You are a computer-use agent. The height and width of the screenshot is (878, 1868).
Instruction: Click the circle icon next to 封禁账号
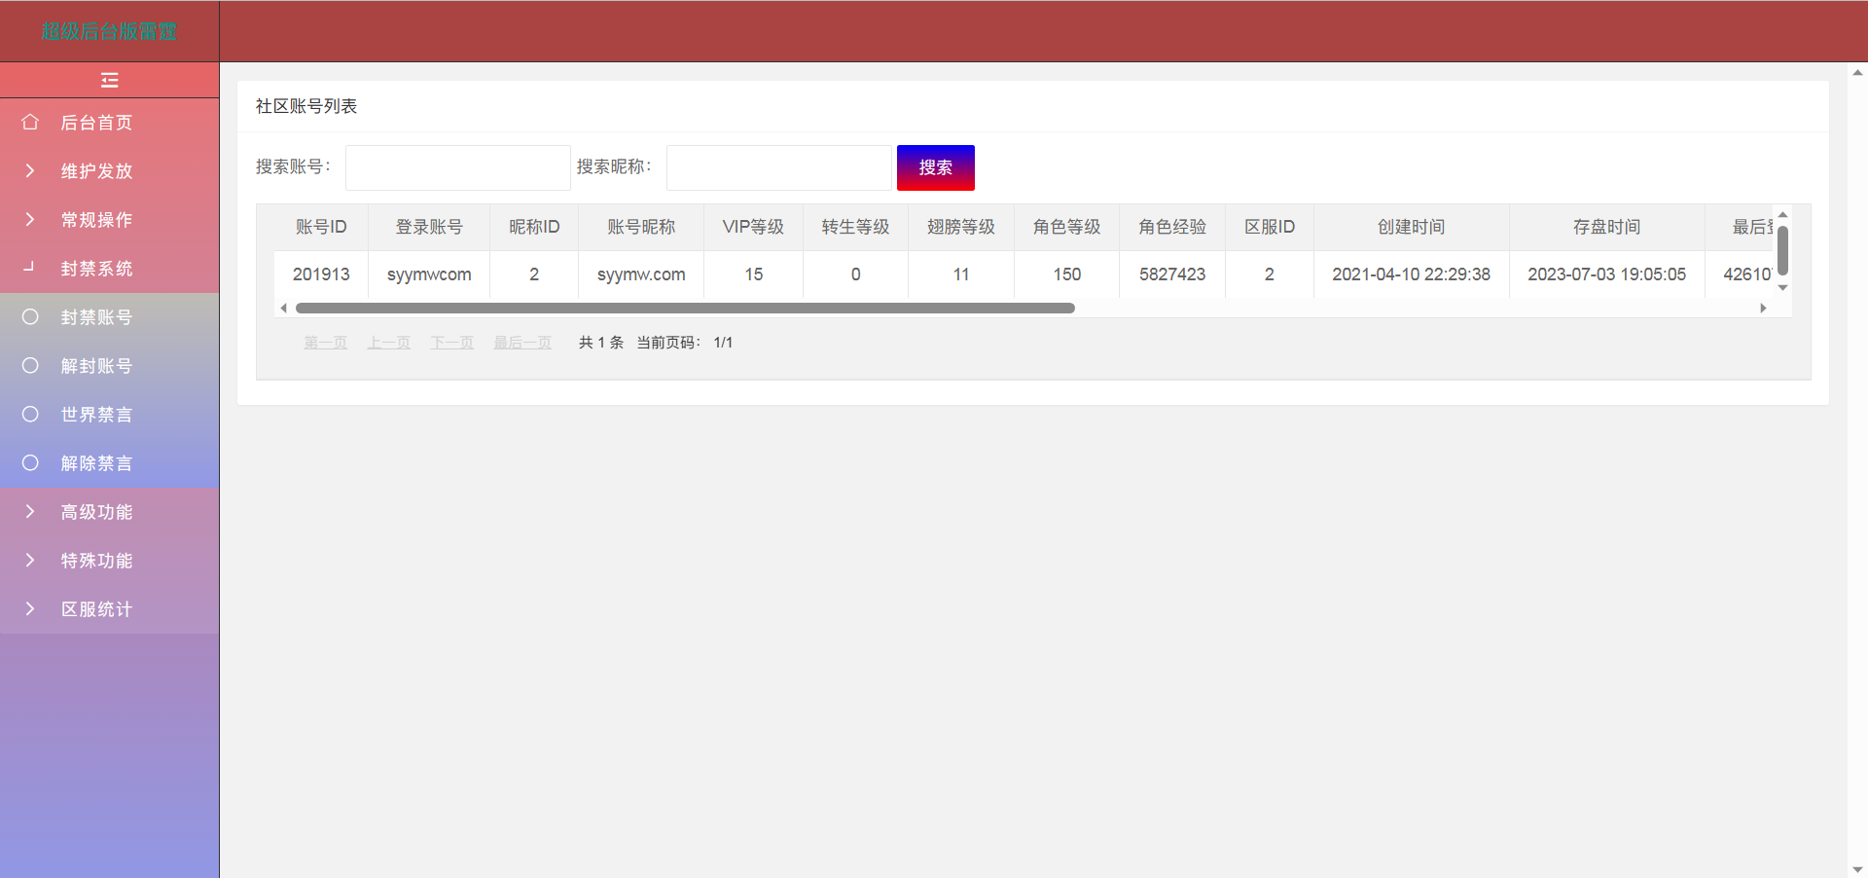tap(30, 317)
